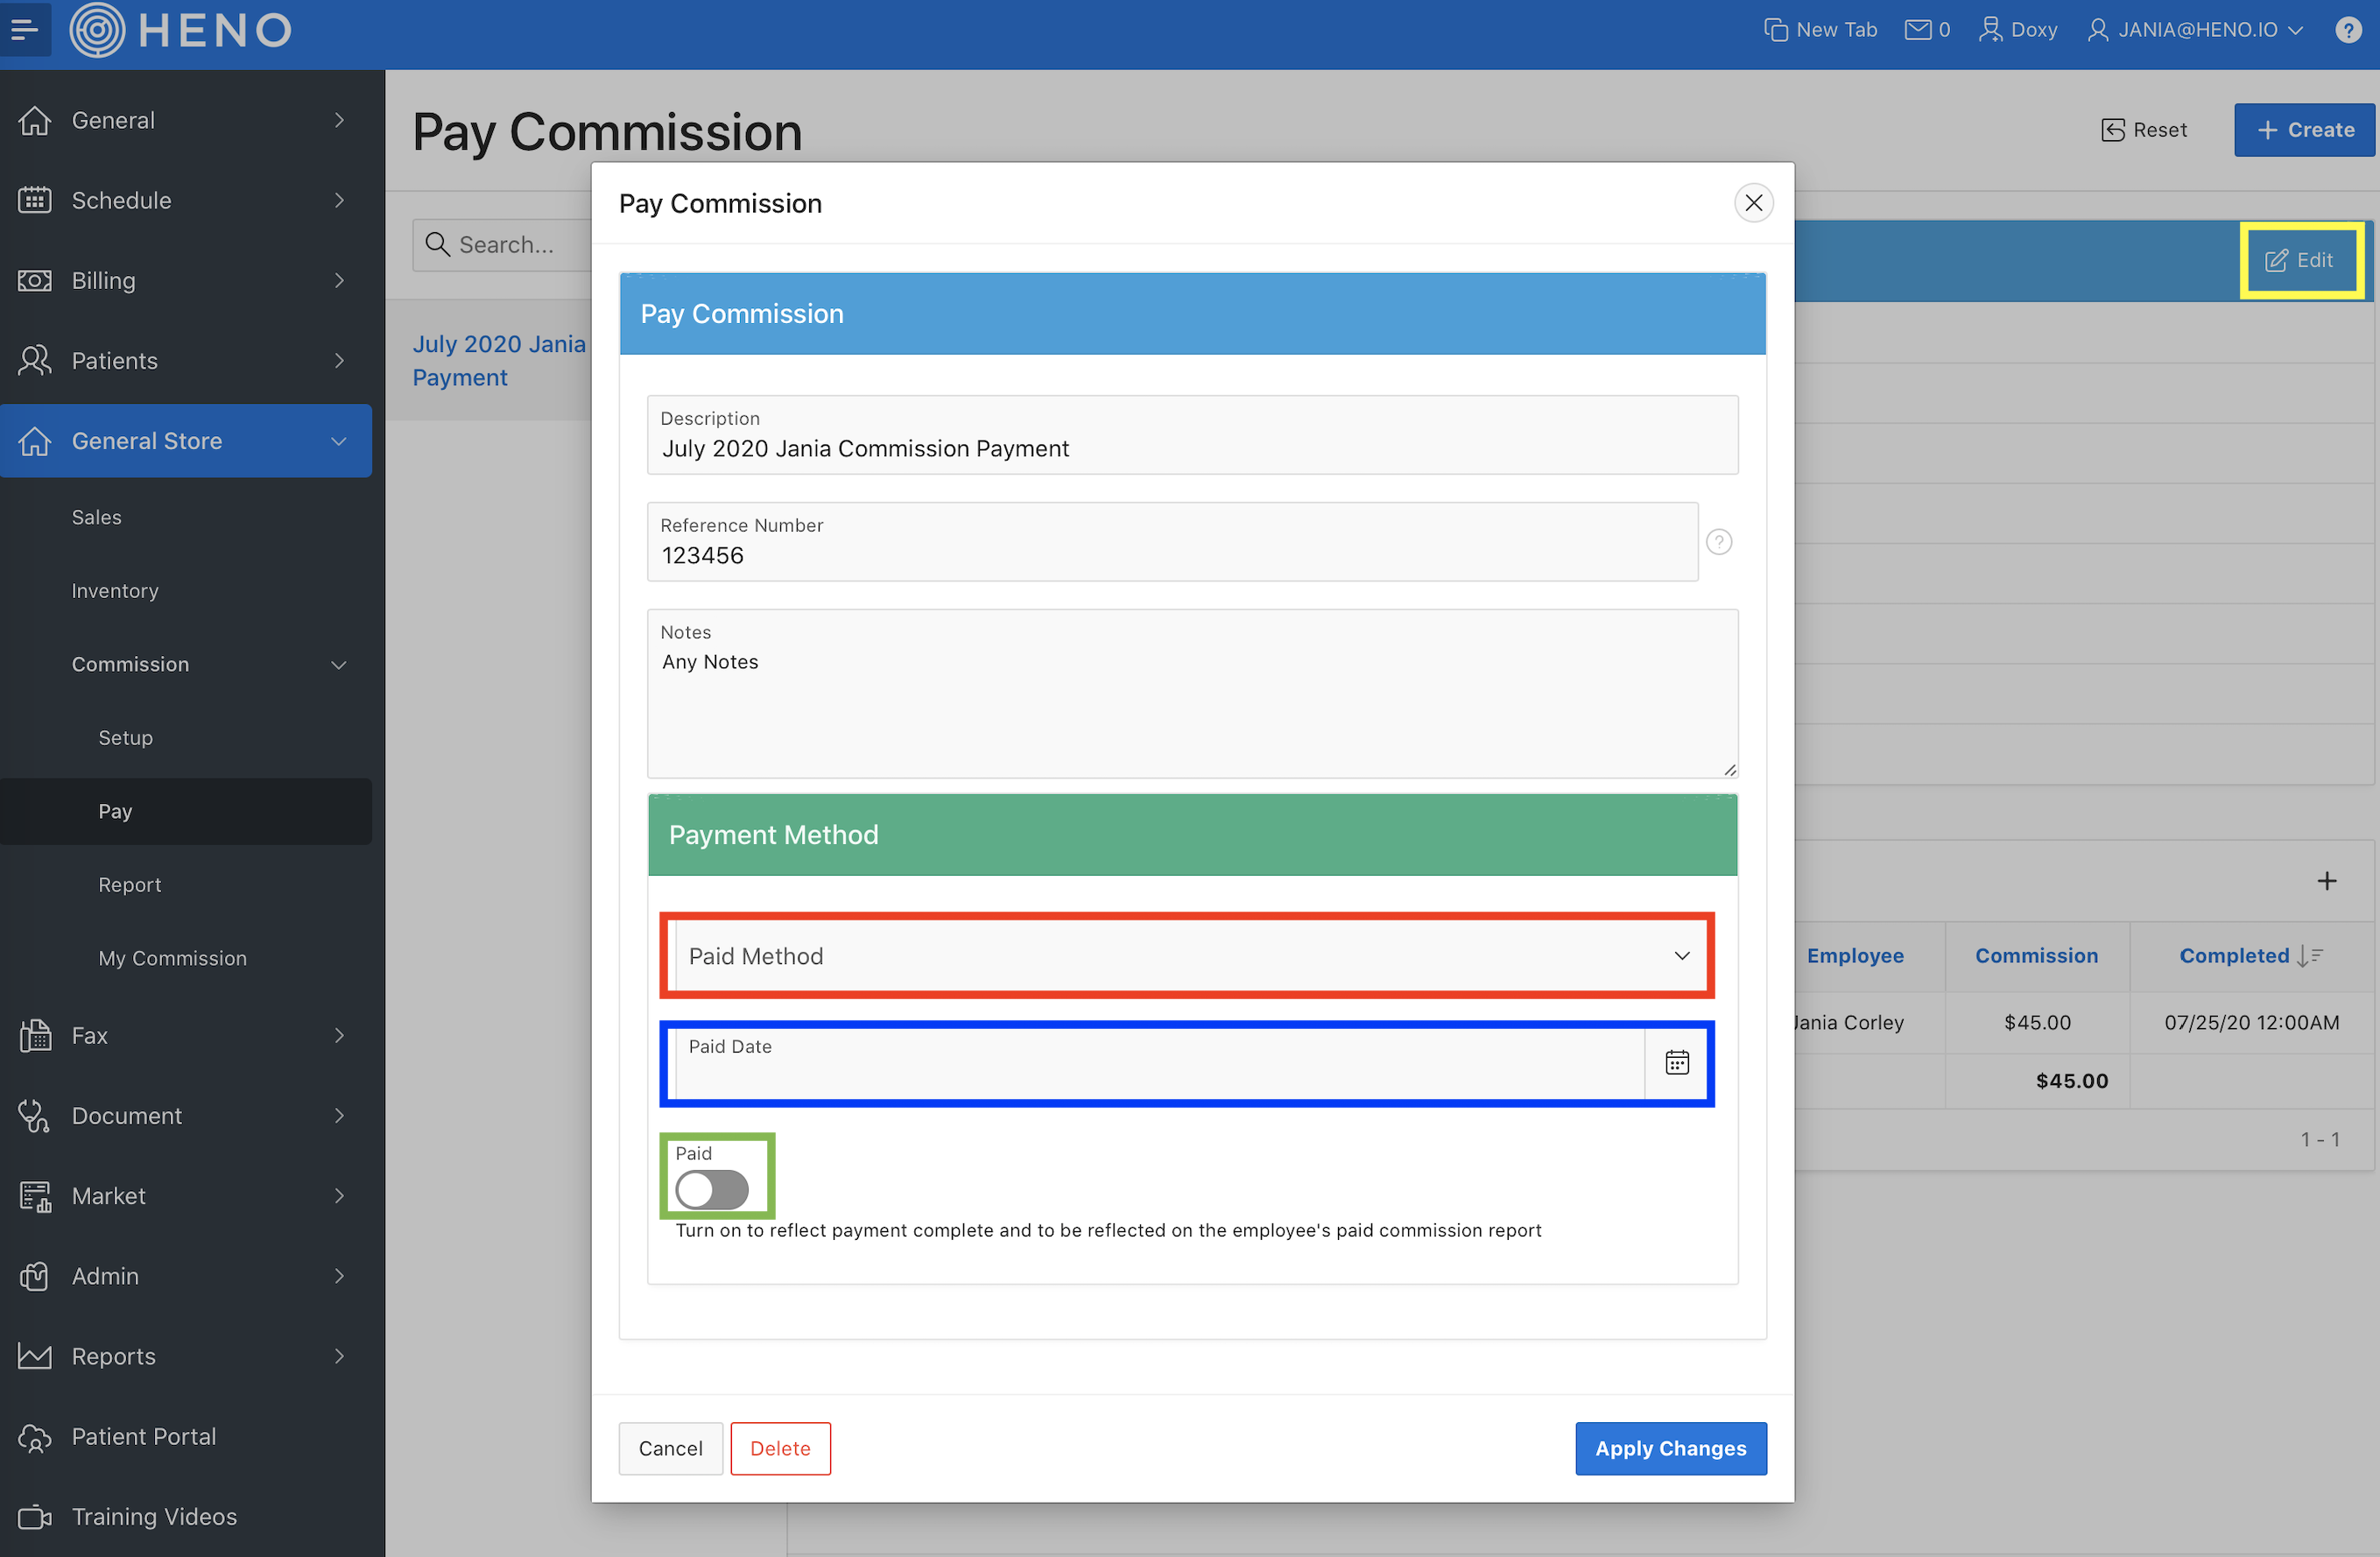The image size is (2380, 1557).
Task: Select My Commission in the sidebar
Action: point(173,958)
